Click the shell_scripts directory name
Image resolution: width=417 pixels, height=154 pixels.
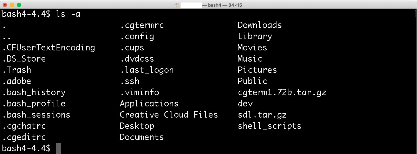[270, 126]
